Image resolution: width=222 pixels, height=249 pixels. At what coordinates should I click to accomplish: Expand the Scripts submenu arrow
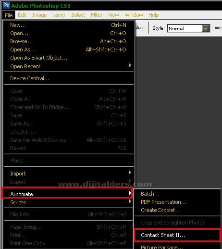tap(130, 201)
